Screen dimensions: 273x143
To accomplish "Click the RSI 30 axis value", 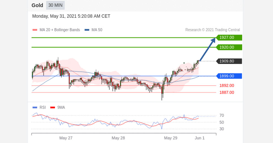I will [x=222, y=129].
